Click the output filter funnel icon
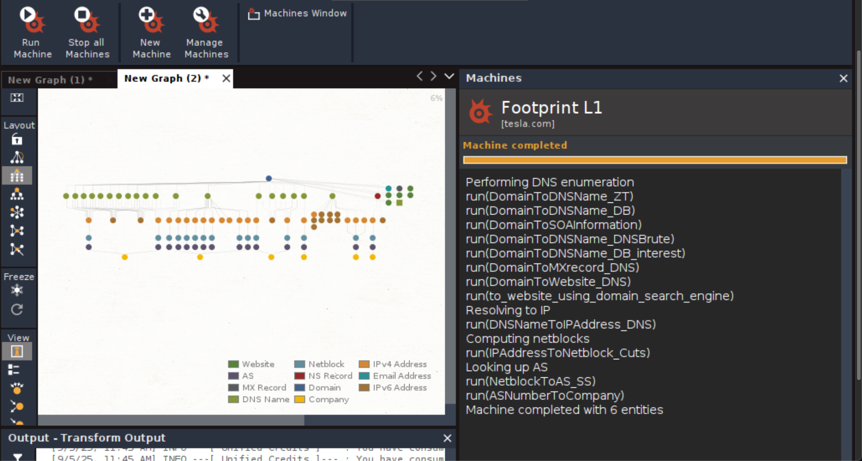The image size is (862, 461). [18, 457]
